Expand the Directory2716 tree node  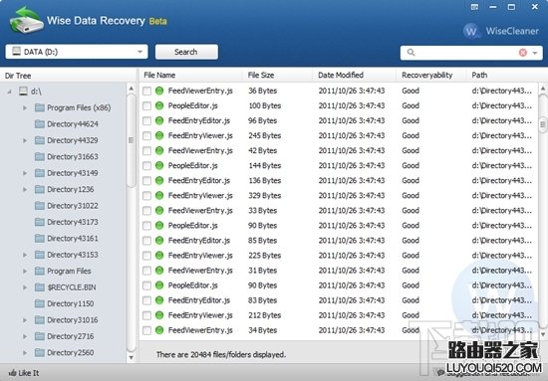pyautogui.click(x=25, y=336)
